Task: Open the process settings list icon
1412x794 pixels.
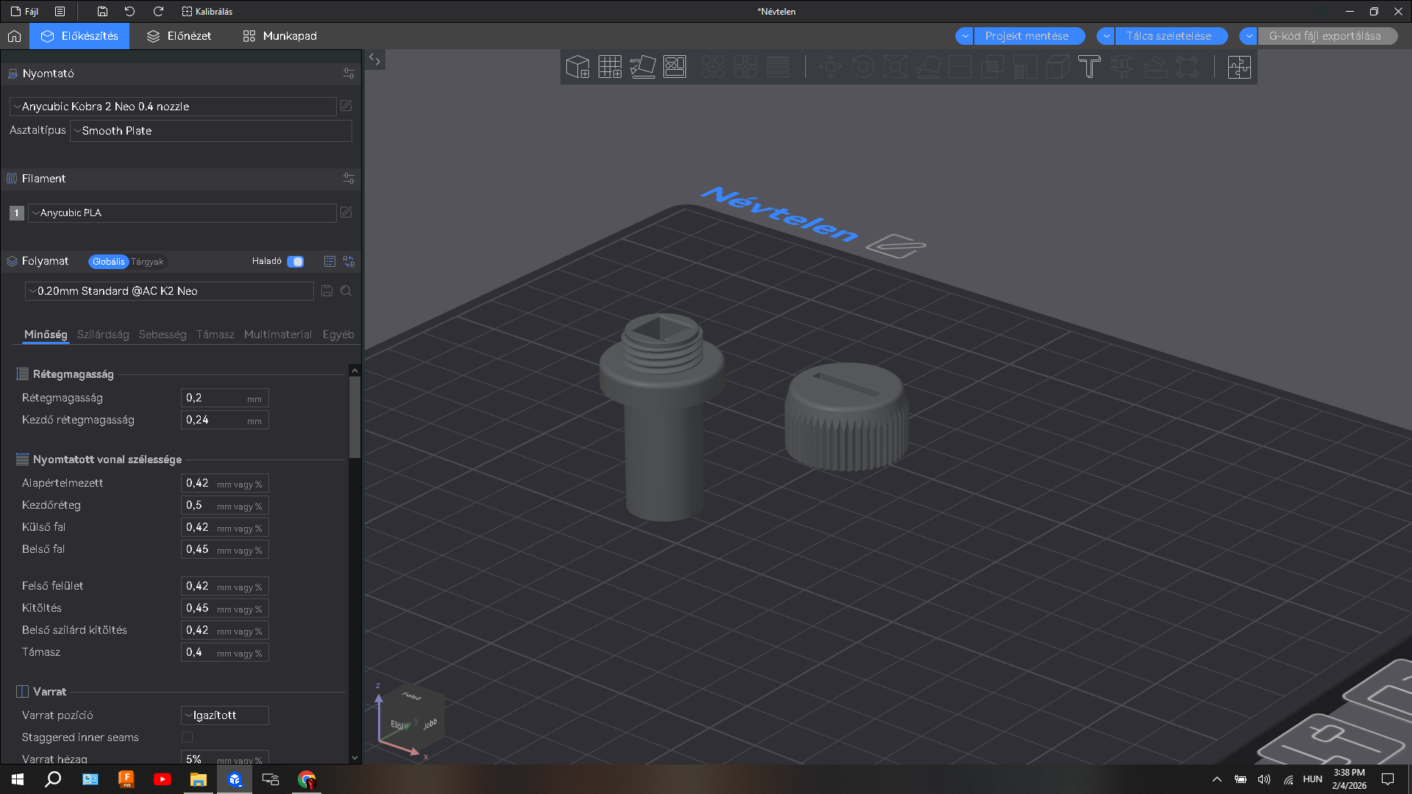Action: pos(329,262)
